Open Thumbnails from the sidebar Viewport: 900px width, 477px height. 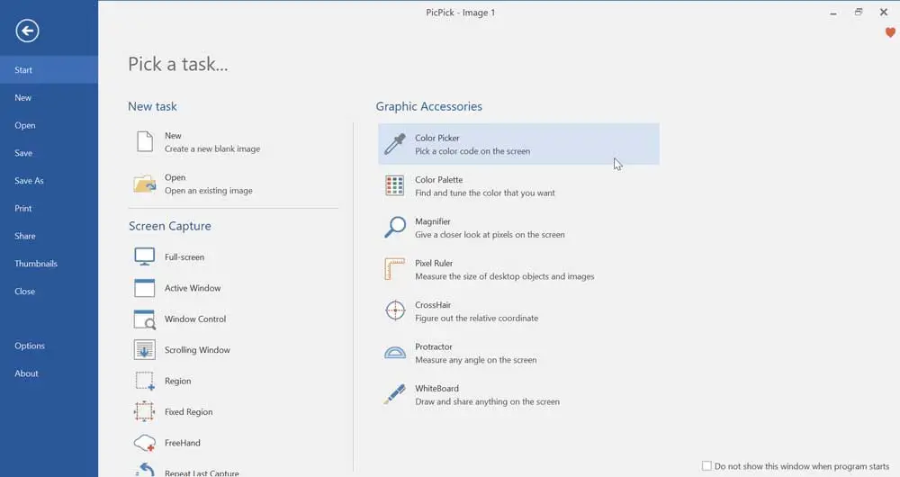point(49,264)
